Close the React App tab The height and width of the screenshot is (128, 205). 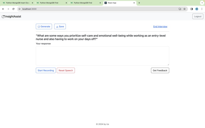(134, 3)
